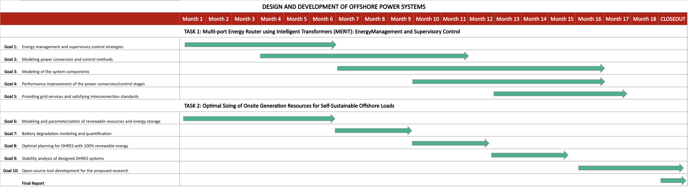
Task: Click the Goal 6 modeling and parameterization label
Action: (91, 121)
